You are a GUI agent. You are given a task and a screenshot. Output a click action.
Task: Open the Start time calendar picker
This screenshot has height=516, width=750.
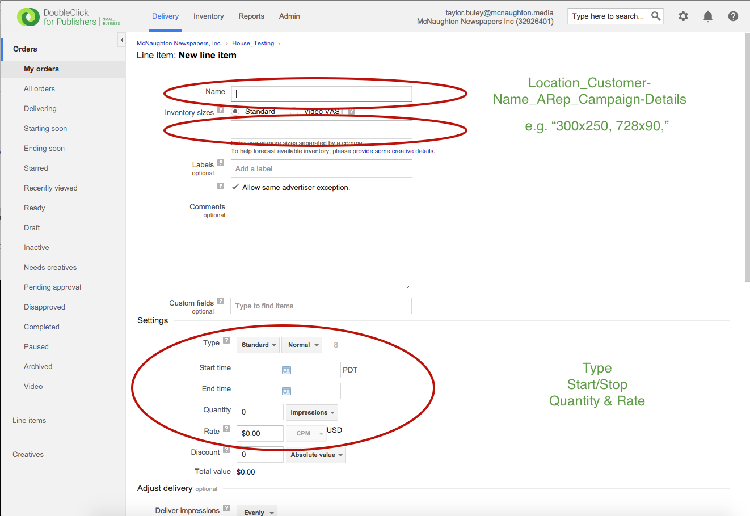click(x=286, y=370)
